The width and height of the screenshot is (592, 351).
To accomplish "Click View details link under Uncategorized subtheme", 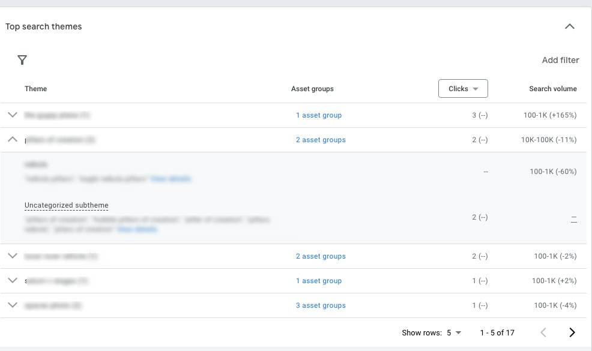I will pyautogui.click(x=137, y=229).
